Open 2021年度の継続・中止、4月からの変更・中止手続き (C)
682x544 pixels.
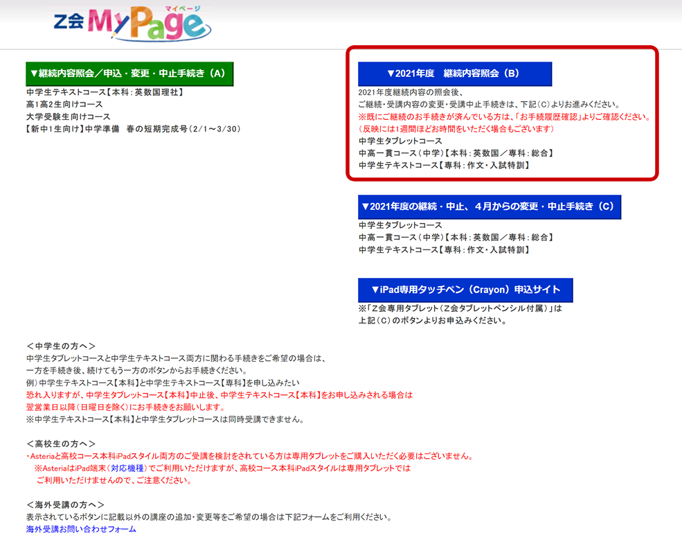(490, 207)
